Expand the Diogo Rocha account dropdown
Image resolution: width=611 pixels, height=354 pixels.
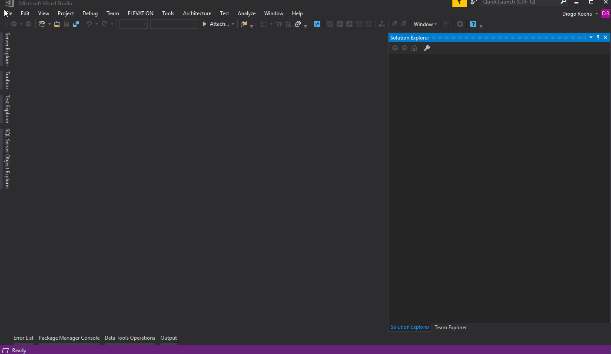597,14
